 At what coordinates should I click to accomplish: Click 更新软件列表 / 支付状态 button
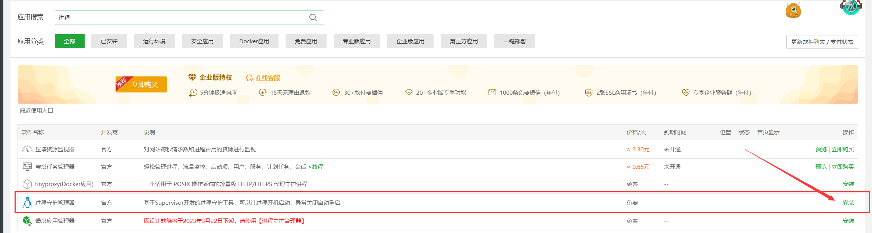pos(822,42)
